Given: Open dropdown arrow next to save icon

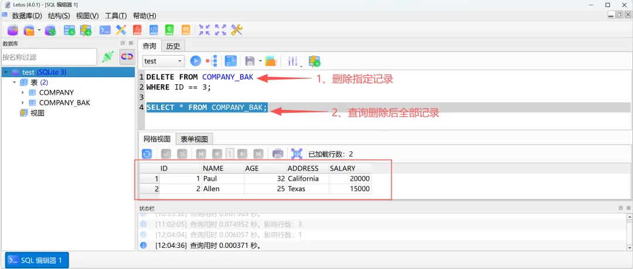Looking at the screenshot, I should (x=260, y=61).
